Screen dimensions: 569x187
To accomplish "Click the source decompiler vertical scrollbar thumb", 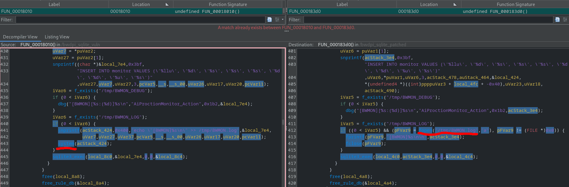I will pos(283,122).
